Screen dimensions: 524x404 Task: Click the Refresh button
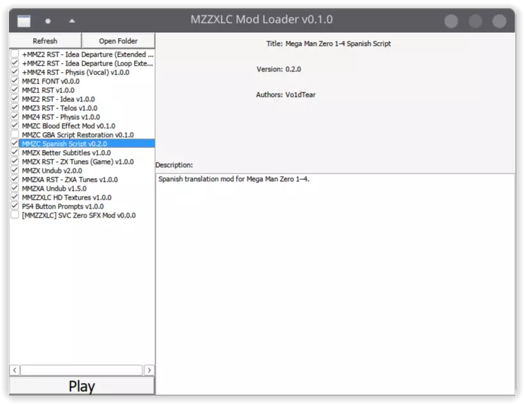[45, 41]
